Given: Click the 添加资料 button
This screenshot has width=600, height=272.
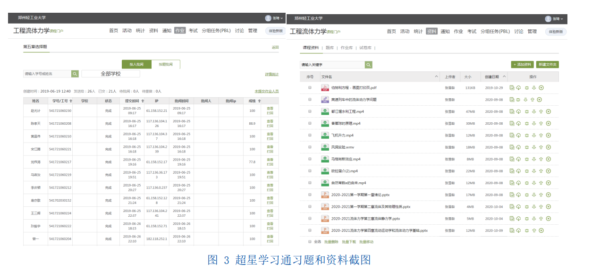Looking at the screenshot, I should coord(522,65).
